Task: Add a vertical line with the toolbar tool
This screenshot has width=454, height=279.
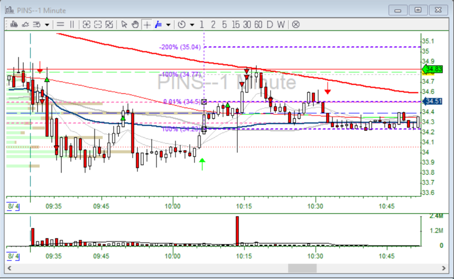Action: (x=72, y=24)
